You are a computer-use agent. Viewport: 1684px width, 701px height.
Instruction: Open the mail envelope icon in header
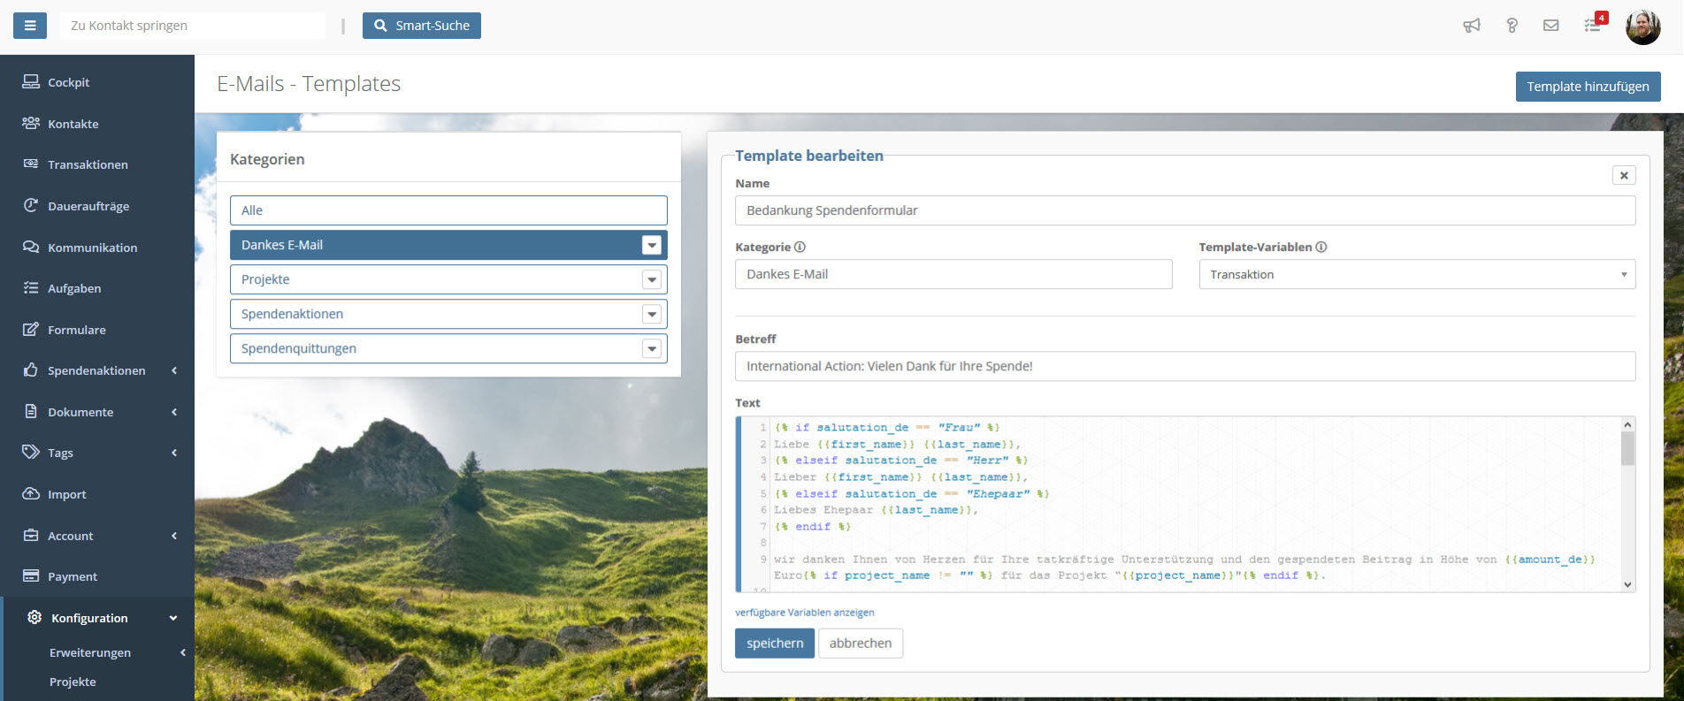(x=1550, y=26)
